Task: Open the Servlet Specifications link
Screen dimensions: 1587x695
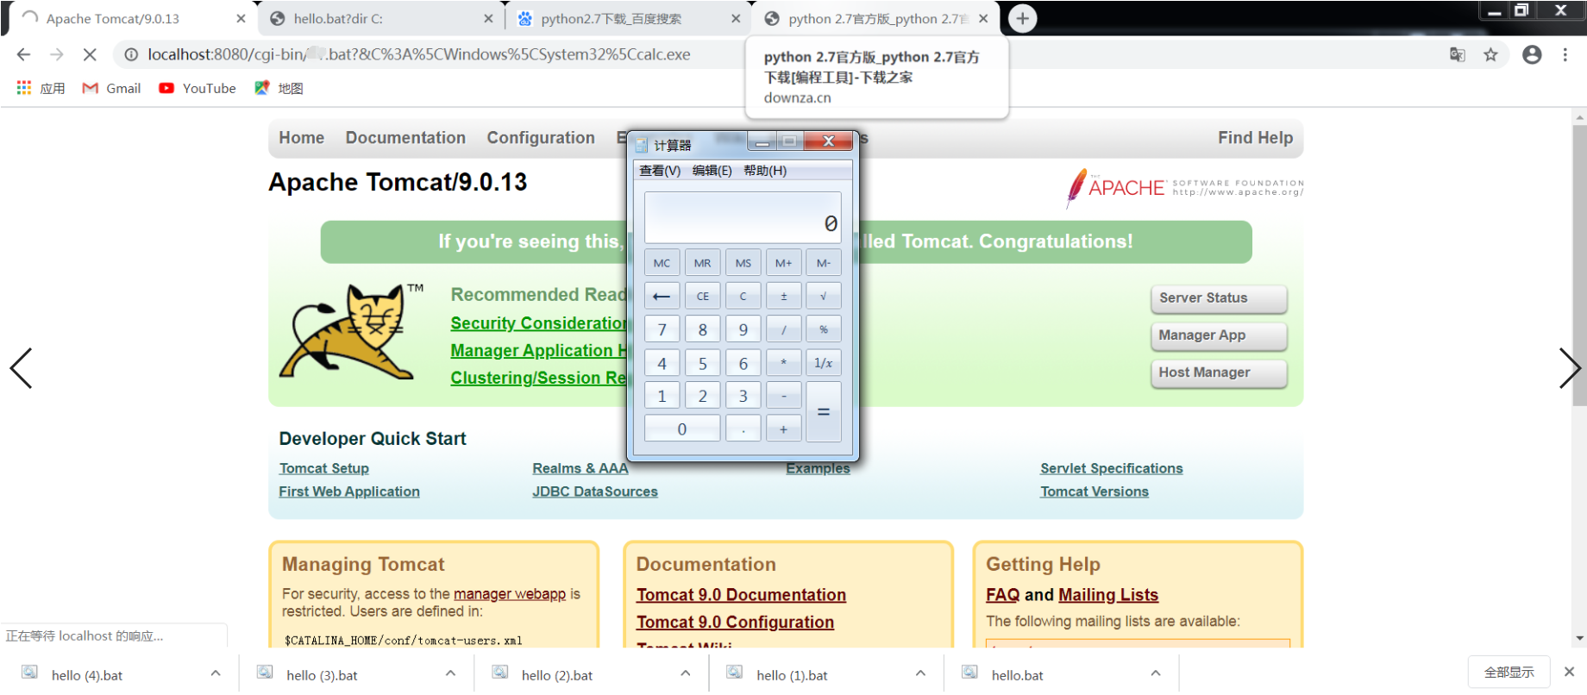Action: 1111,468
